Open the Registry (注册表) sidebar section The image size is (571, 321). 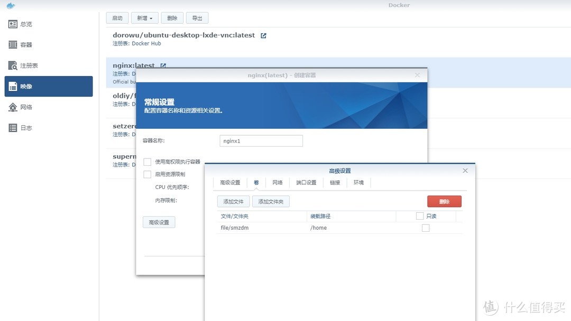49,65
